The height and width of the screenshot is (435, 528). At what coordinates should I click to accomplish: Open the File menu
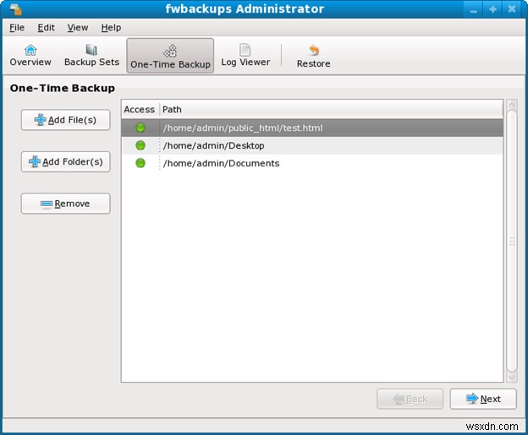pos(17,28)
